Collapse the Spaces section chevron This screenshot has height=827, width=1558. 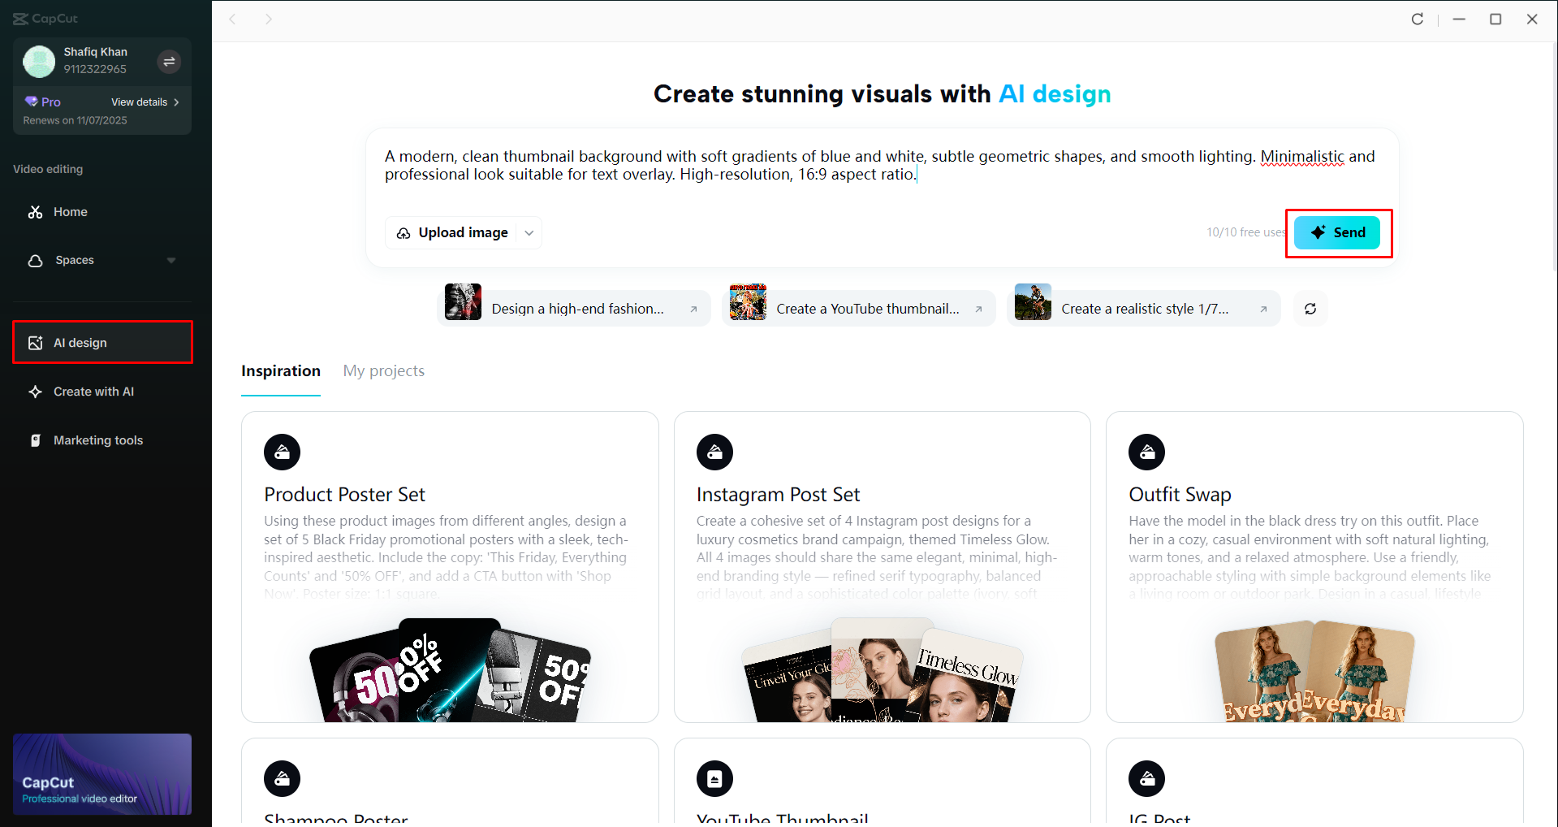tap(170, 260)
